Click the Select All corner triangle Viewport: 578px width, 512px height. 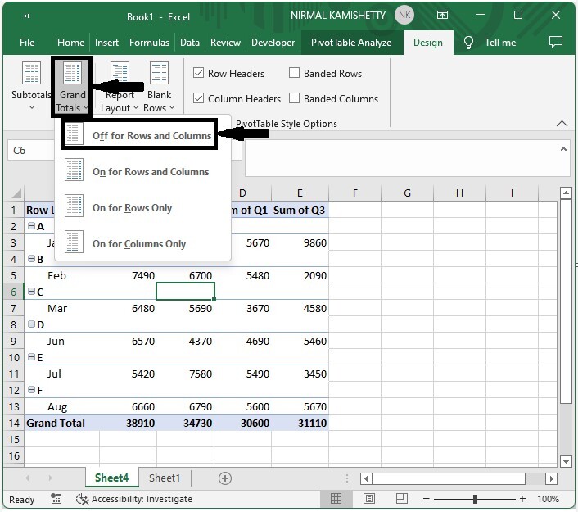16,193
